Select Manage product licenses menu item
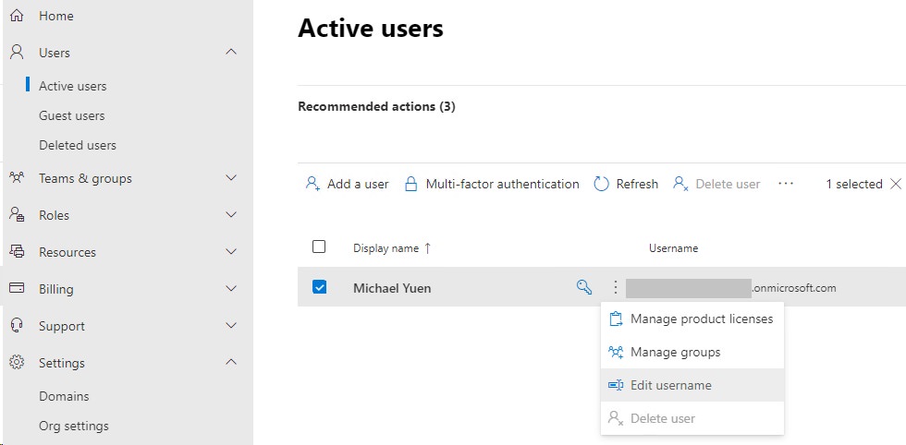 701,319
